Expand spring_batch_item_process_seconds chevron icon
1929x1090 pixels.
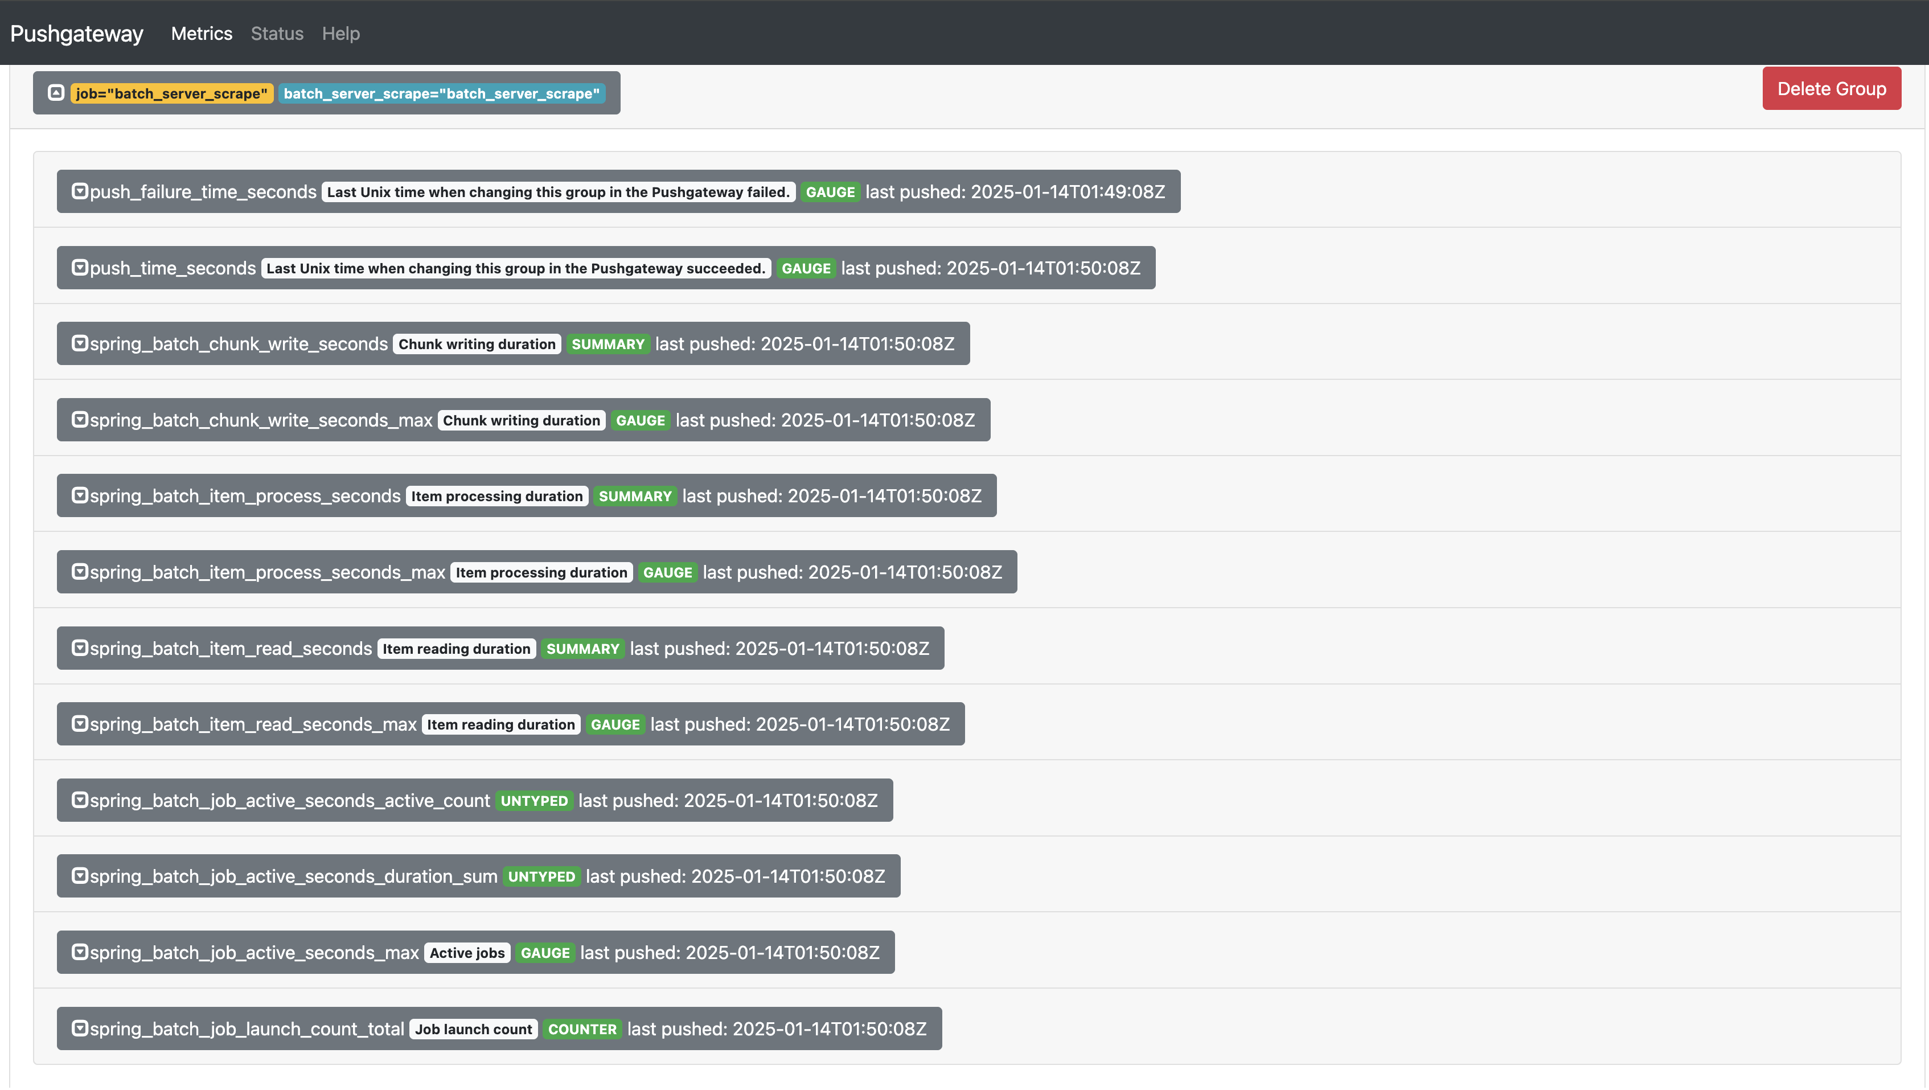79,495
